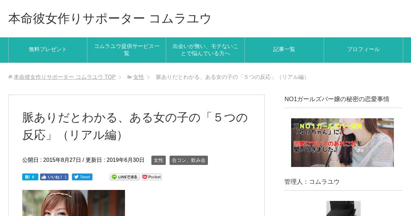This screenshot has width=411, height=216.
Task: Click the site title 本命彼女作りサポーター コムラユウ
Action: click(x=110, y=19)
